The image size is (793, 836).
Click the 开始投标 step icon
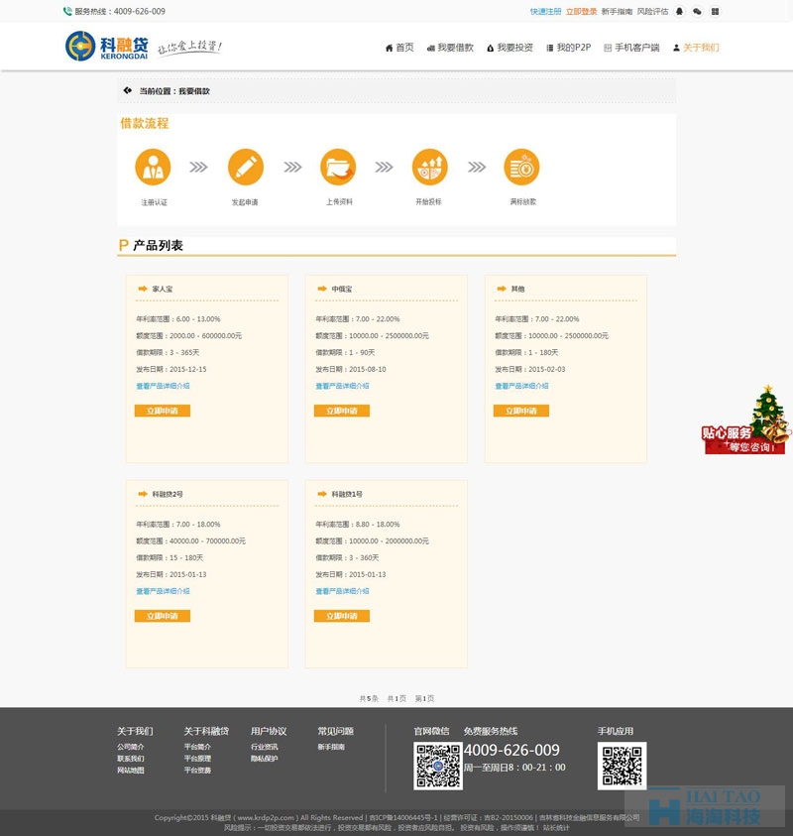coord(429,167)
